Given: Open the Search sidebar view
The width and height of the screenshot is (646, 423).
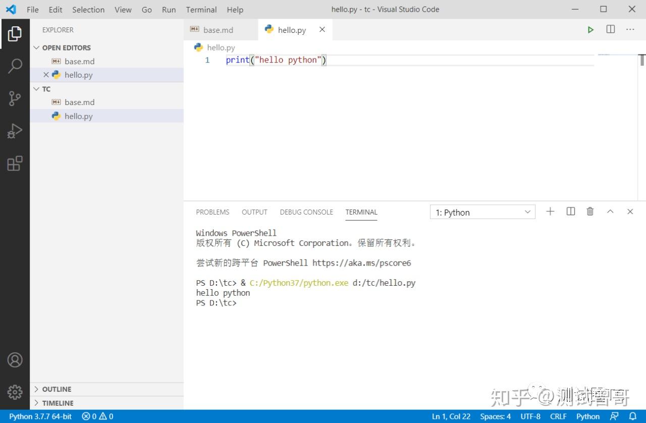Looking at the screenshot, I should (x=15, y=66).
